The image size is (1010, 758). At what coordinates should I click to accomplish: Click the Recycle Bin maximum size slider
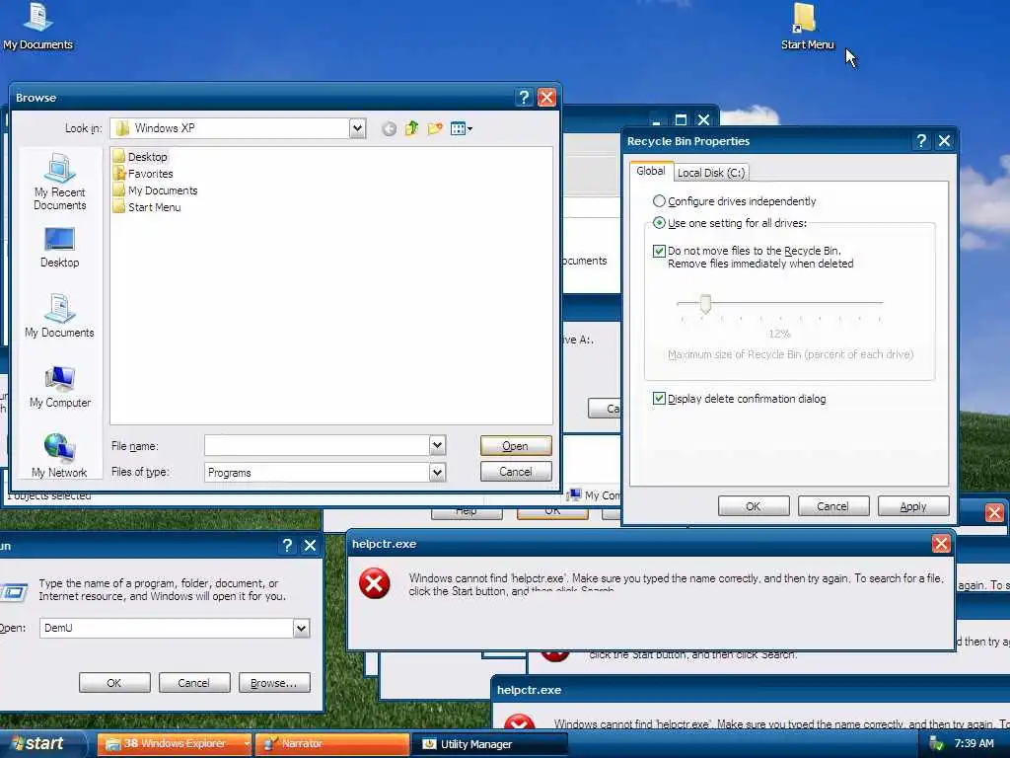tap(705, 304)
